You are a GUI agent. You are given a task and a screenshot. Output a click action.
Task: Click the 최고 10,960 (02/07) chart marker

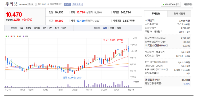click(113, 40)
